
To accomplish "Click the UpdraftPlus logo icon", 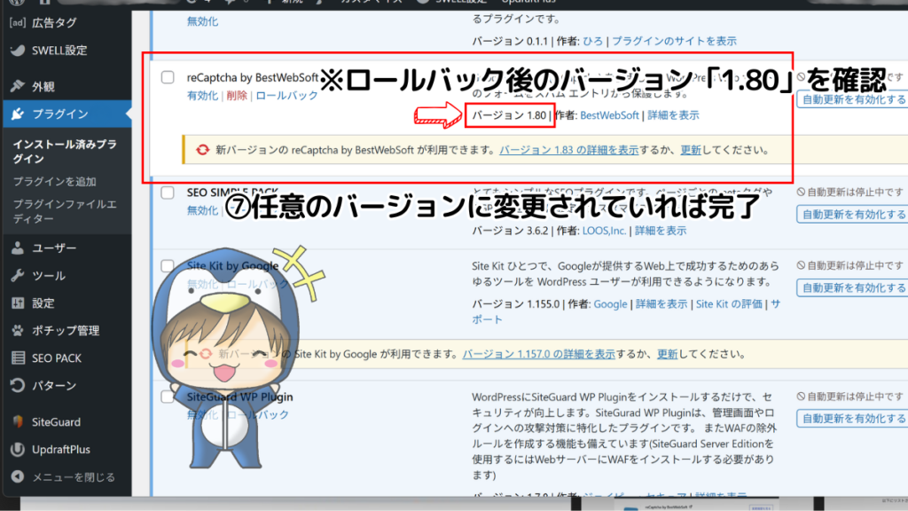I will [18, 449].
